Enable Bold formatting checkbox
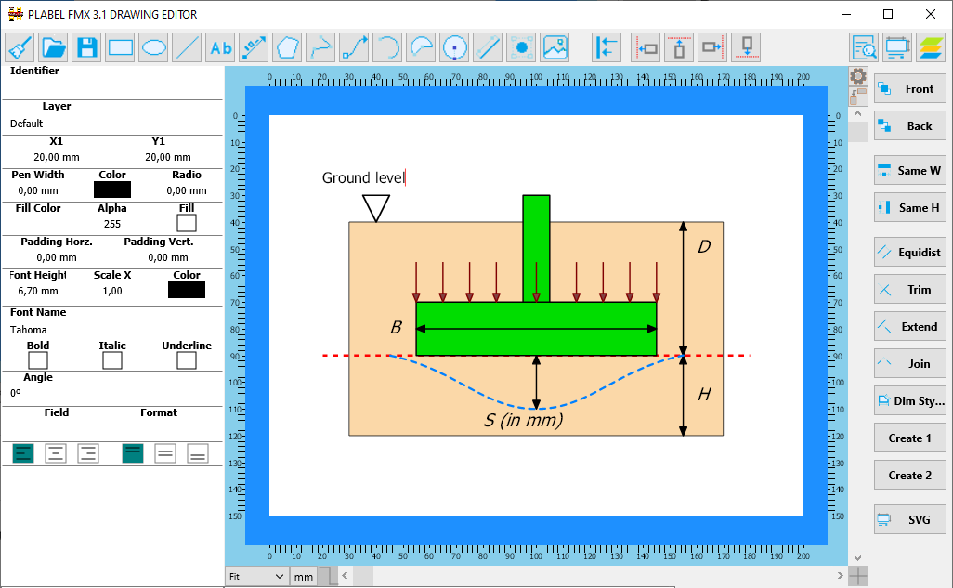 click(x=37, y=359)
